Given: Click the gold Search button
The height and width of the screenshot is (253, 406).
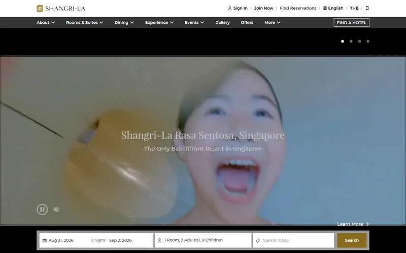Looking at the screenshot, I should (x=352, y=240).
